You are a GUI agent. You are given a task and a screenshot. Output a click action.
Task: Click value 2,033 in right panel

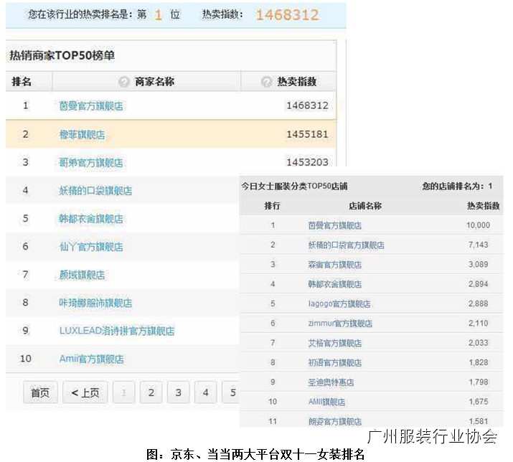point(478,343)
